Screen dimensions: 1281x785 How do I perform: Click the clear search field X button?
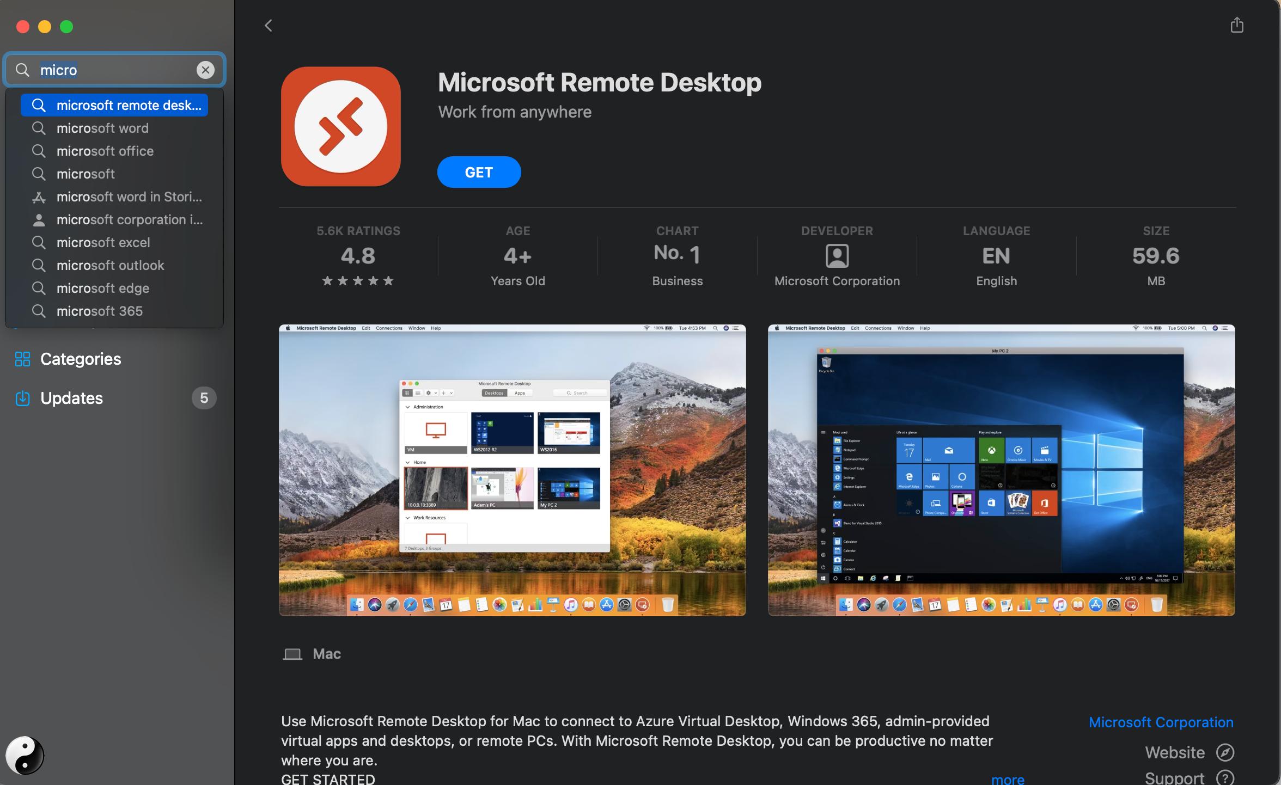pyautogui.click(x=205, y=70)
